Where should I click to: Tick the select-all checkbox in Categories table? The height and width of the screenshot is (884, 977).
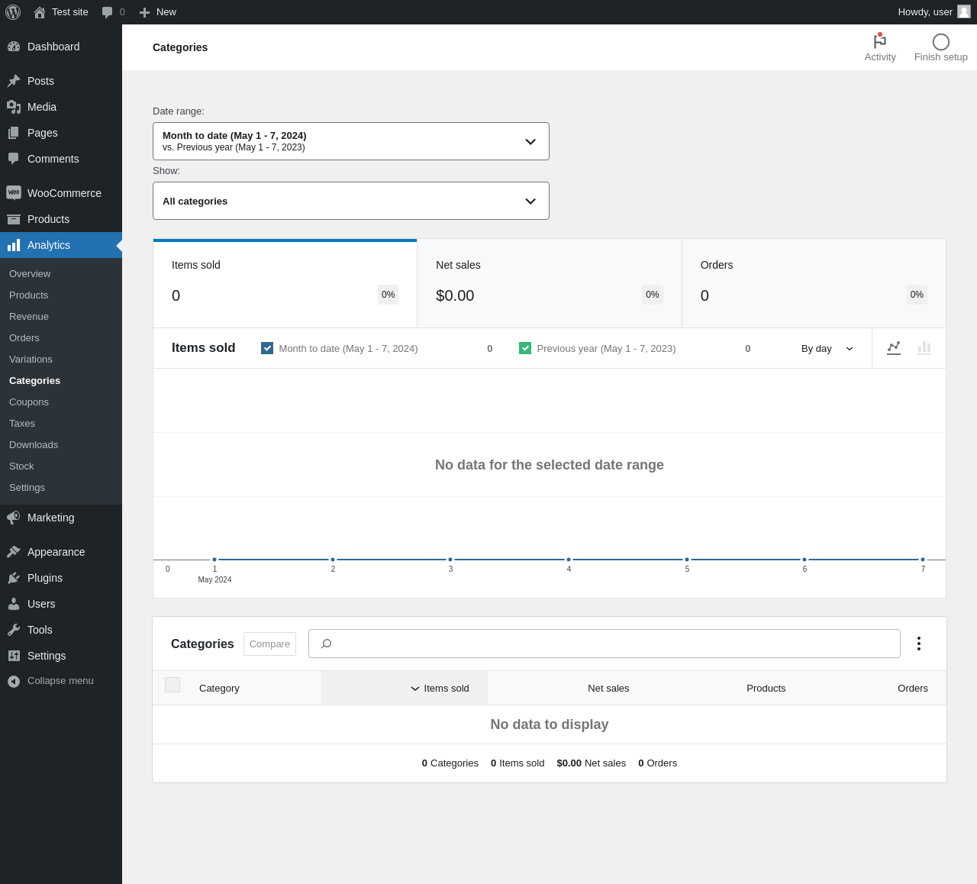coord(173,685)
